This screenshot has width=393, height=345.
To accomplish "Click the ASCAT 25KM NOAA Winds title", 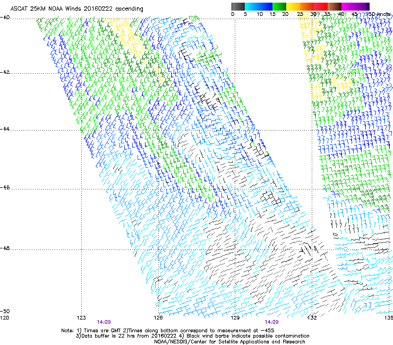I will click(x=76, y=8).
